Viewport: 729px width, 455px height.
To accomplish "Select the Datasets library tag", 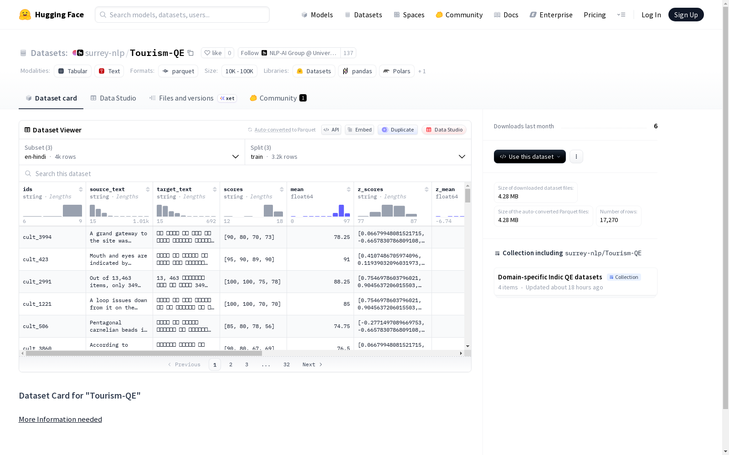I will tap(314, 71).
